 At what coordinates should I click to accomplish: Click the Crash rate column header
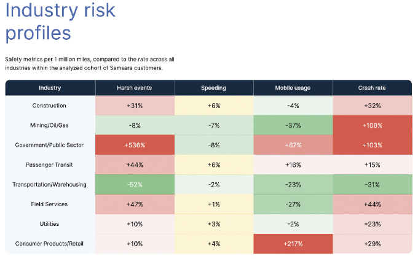pos(372,88)
